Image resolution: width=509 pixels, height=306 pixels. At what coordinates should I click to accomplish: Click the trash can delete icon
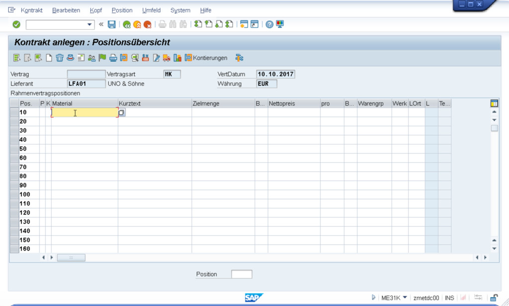click(60, 58)
